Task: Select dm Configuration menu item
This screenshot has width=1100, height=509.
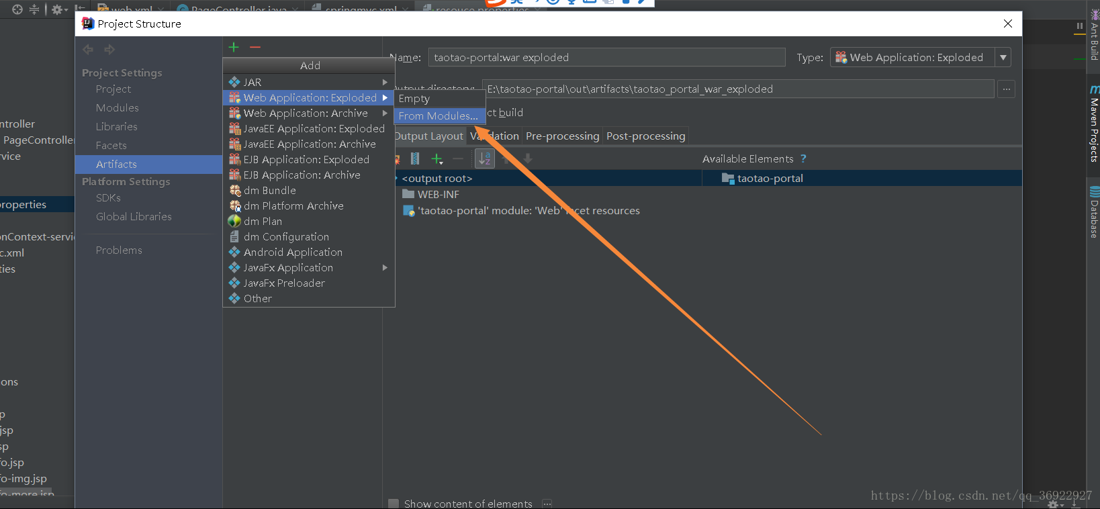Action: coord(309,236)
